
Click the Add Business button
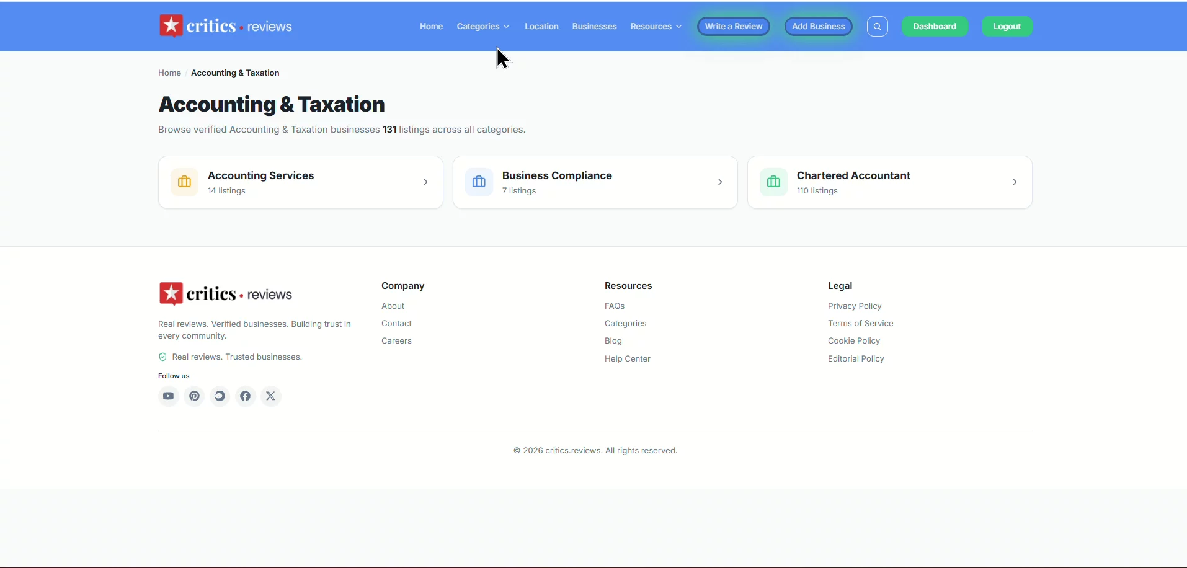pos(819,27)
